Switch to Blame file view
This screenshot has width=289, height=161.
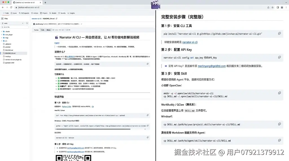[x=49, y=30]
